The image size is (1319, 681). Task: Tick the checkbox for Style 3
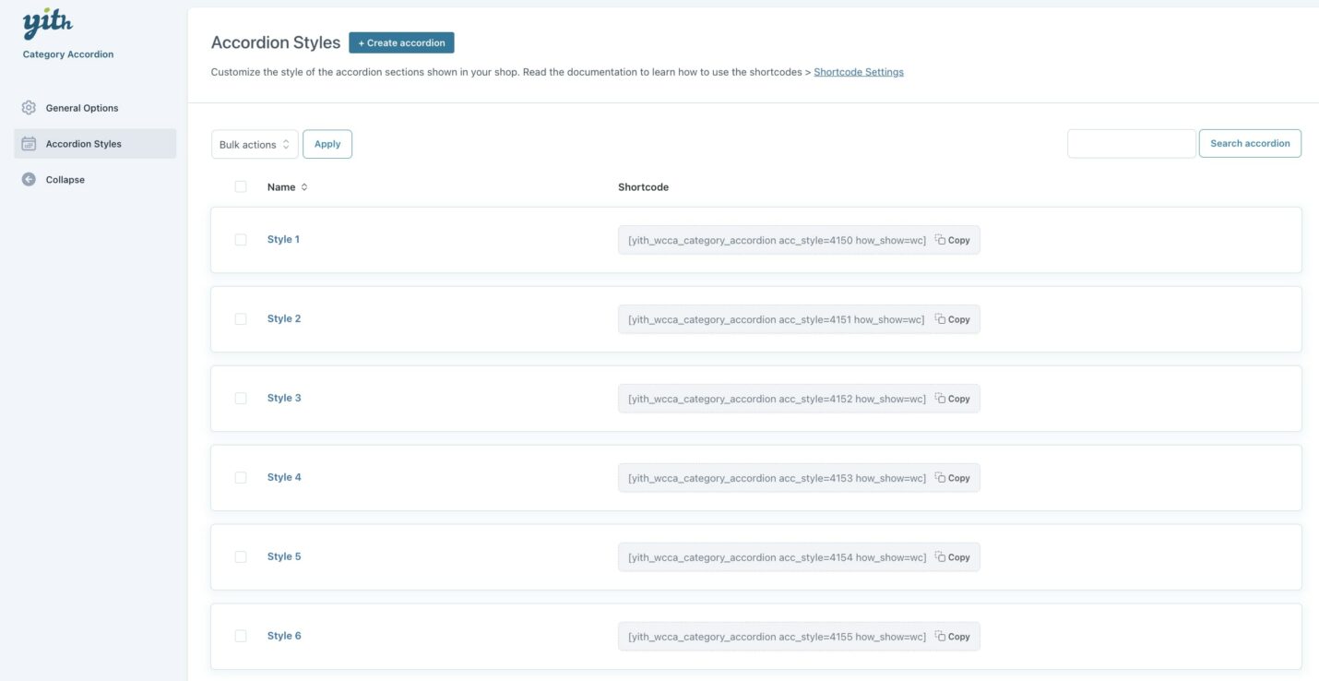[241, 399]
